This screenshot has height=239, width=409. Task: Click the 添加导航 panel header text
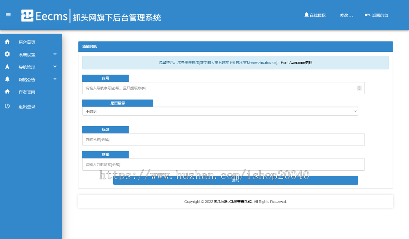click(x=90, y=46)
